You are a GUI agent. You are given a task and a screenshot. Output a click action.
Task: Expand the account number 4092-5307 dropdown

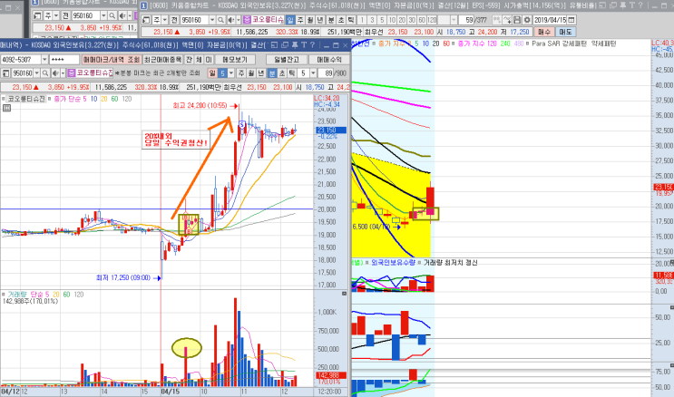click(x=44, y=59)
